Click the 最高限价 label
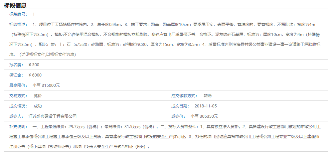This screenshot has width=331, height=155. (19, 85)
